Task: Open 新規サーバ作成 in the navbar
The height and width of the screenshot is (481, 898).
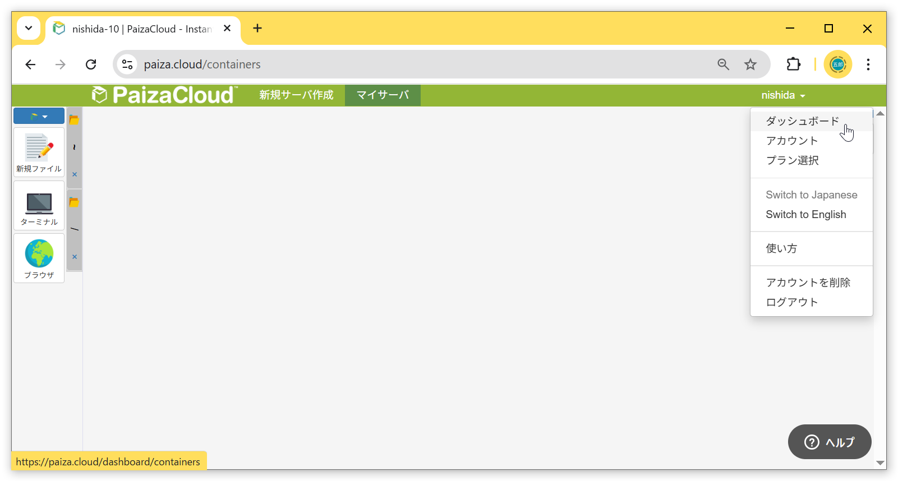Action: [296, 95]
